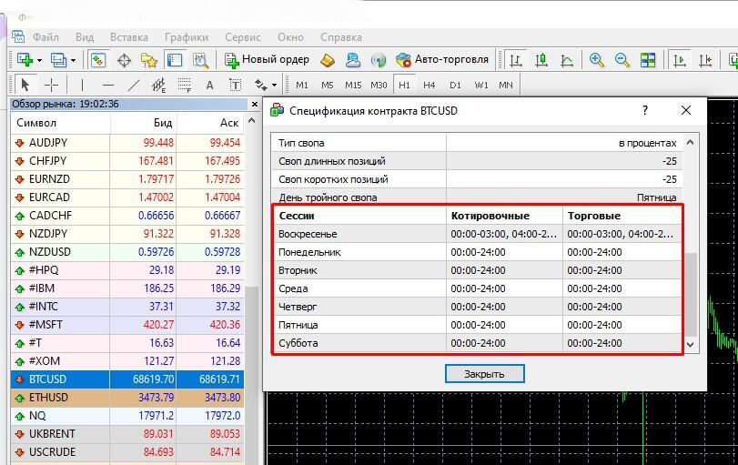Select the trendline tool
The height and width of the screenshot is (465, 738).
coord(134,86)
